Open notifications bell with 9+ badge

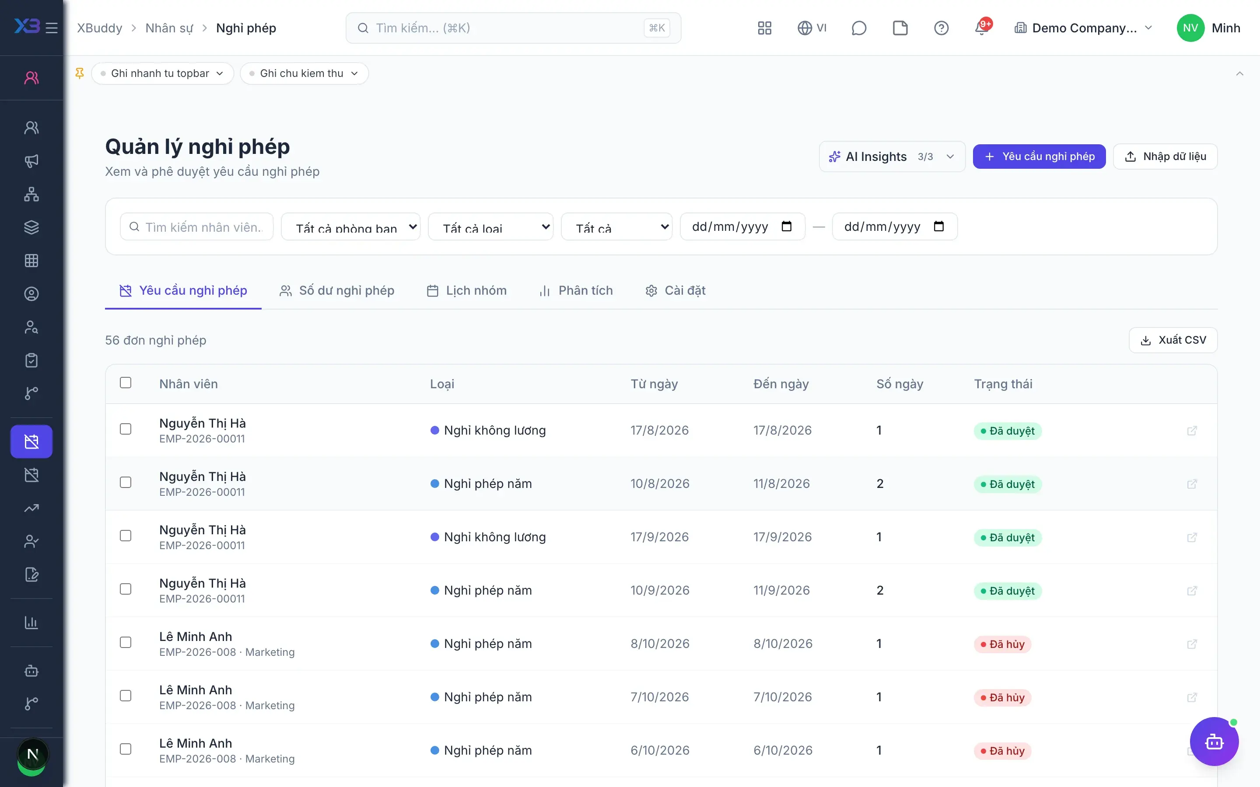point(982,28)
